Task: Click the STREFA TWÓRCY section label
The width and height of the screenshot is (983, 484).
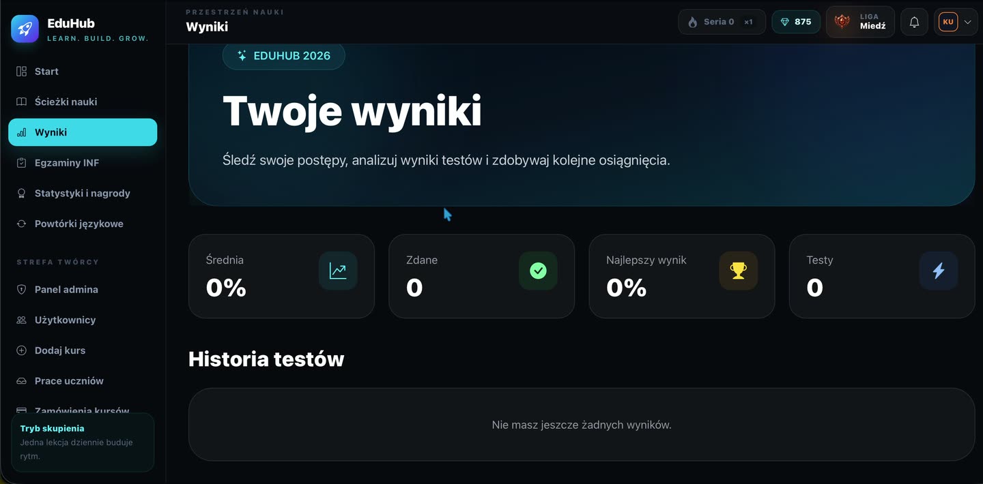Action: [58, 262]
